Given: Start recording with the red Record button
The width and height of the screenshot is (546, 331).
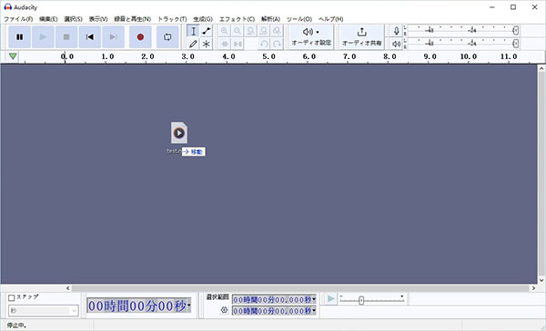Looking at the screenshot, I should (x=140, y=37).
